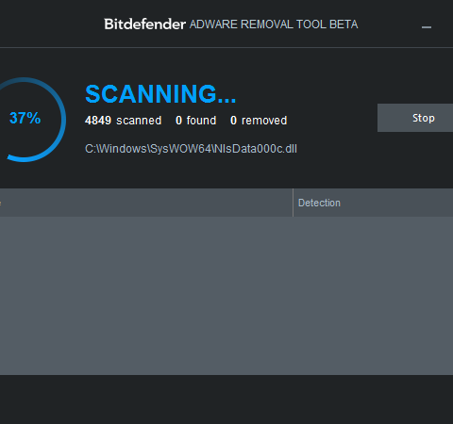The image size is (453, 424).
Task: Click the 37% progress percentage
Action: tap(25, 118)
